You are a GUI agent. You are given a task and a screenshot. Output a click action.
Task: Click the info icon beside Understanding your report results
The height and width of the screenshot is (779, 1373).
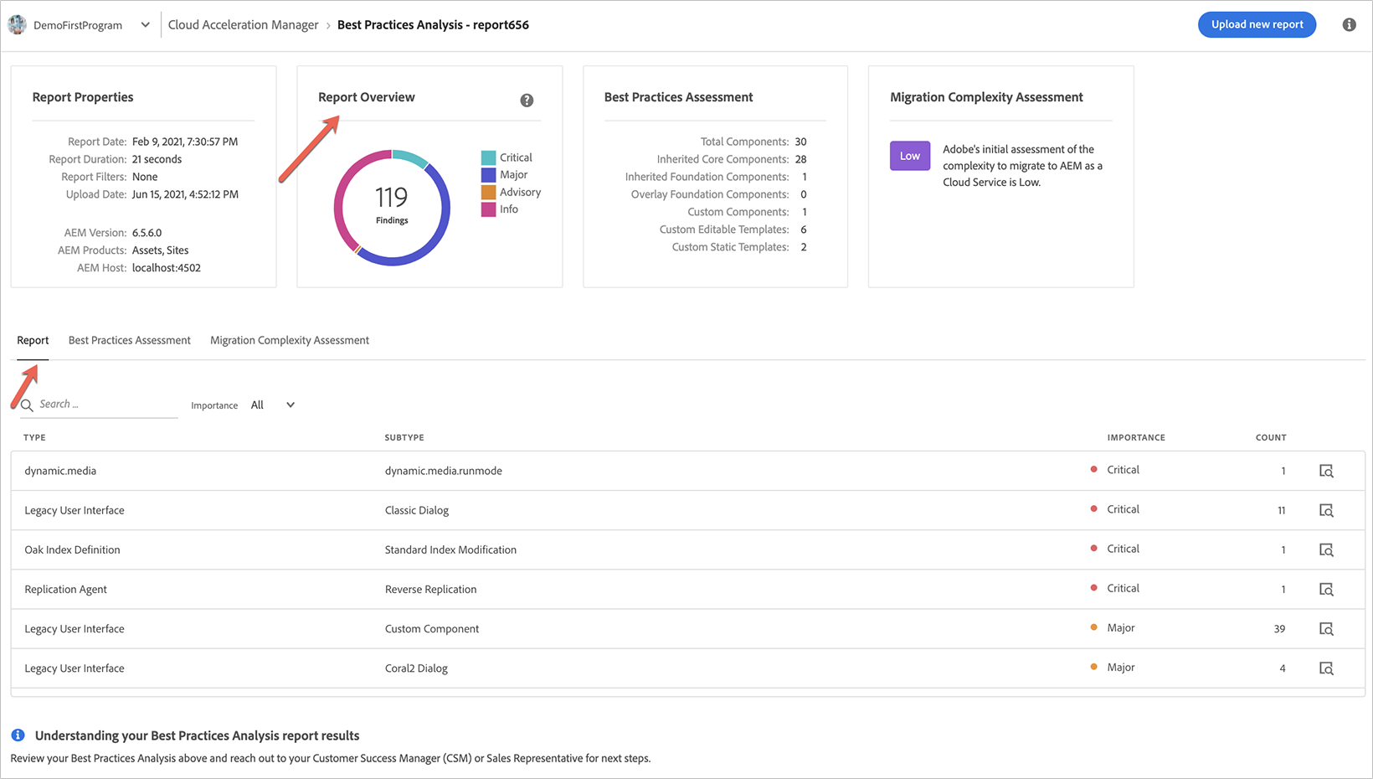click(x=18, y=735)
